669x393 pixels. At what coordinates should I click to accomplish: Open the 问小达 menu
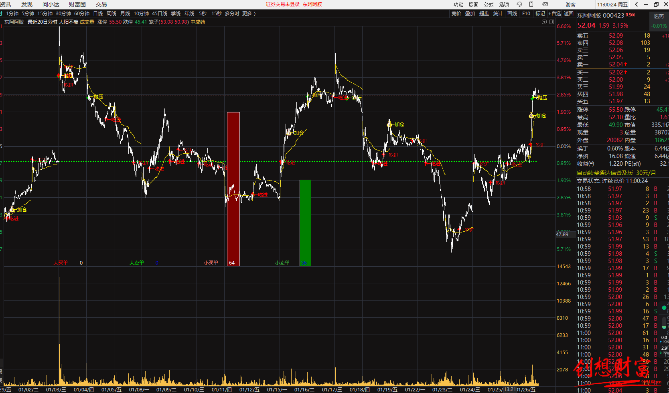pyautogui.click(x=51, y=4)
